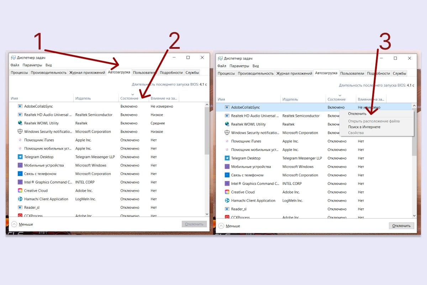Click the AdobeCollabSync entry icon

click(20, 106)
